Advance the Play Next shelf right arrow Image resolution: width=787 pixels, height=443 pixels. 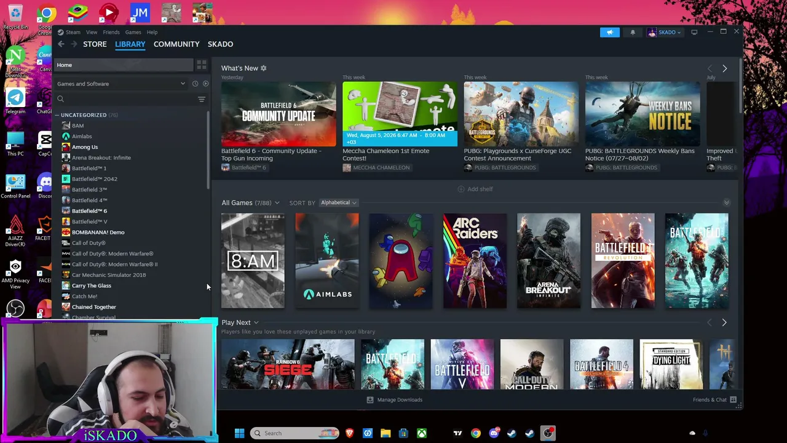(x=724, y=322)
